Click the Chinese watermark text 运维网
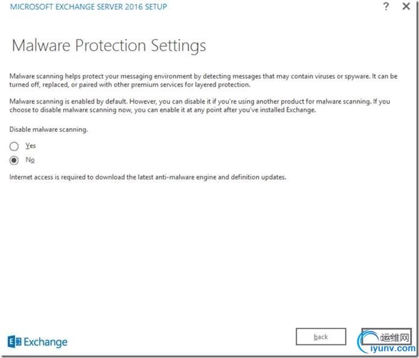Viewport: 419px width, 358px height. [395, 338]
